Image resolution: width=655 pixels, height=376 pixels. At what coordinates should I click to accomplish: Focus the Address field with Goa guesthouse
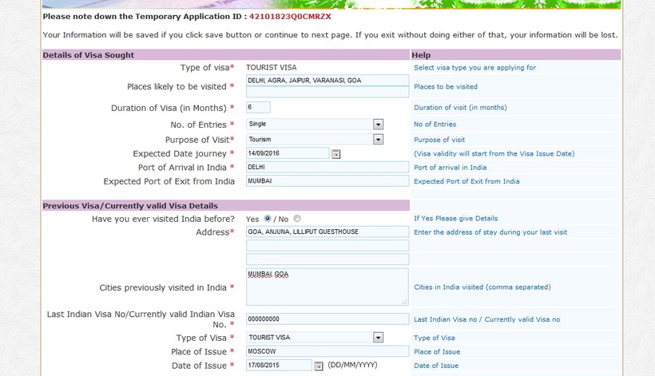(x=327, y=232)
